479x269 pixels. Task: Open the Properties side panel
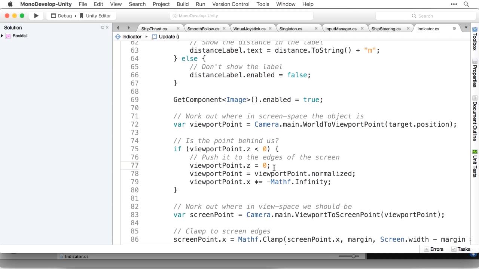click(475, 73)
